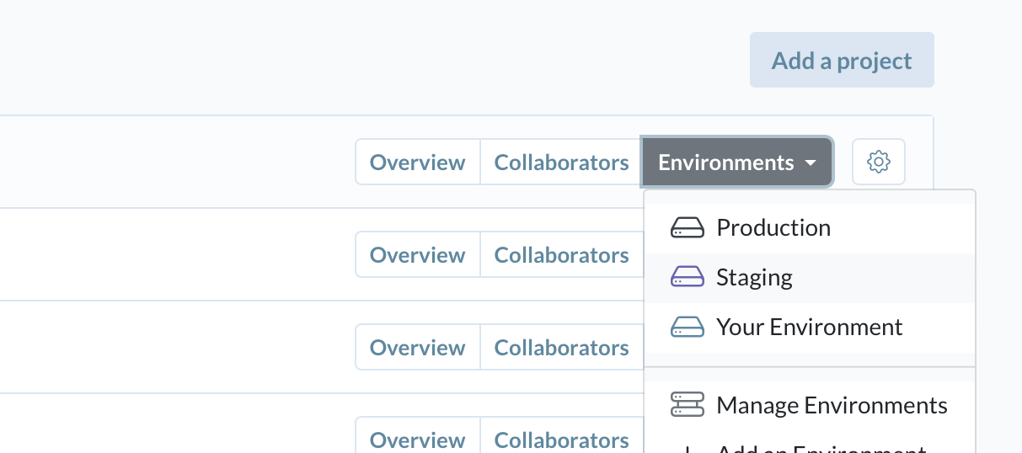This screenshot has height=453, width=1022.
Task: Choose the Staging menu entry
Action: (754, 277)
